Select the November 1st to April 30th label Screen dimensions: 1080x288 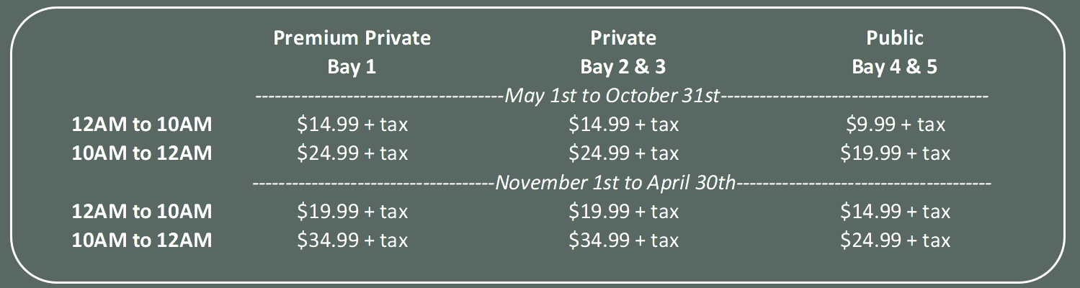615,182
